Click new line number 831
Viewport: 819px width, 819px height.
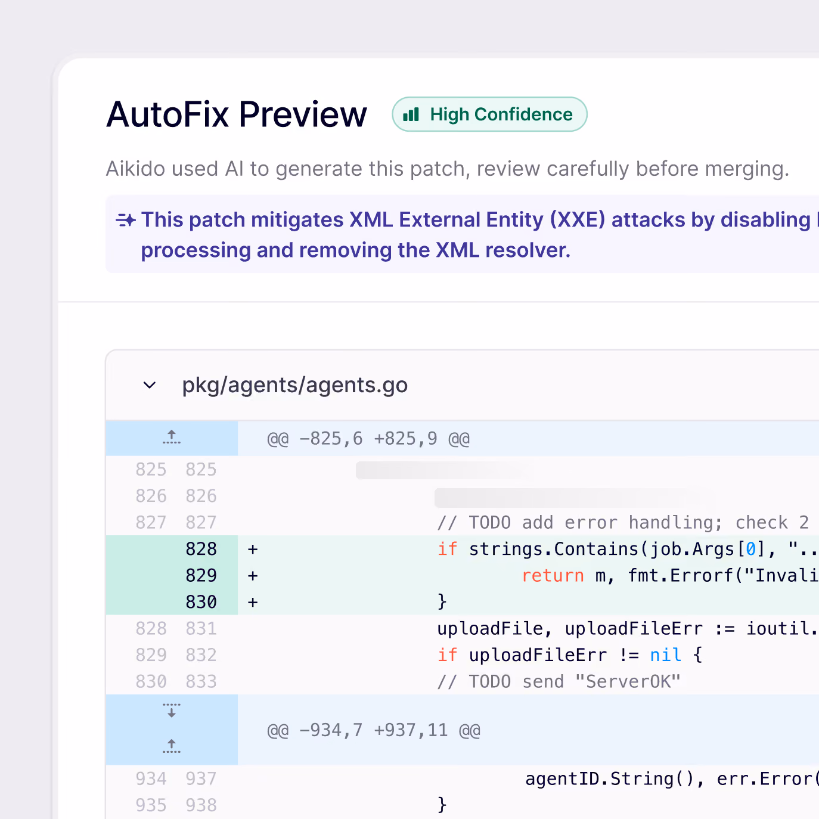201,629
